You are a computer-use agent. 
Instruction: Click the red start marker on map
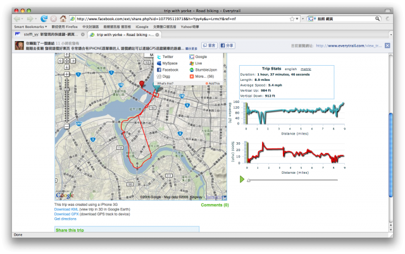(142, 84)
